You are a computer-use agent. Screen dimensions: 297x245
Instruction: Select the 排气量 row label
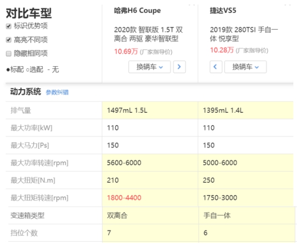tap(21, 110)
